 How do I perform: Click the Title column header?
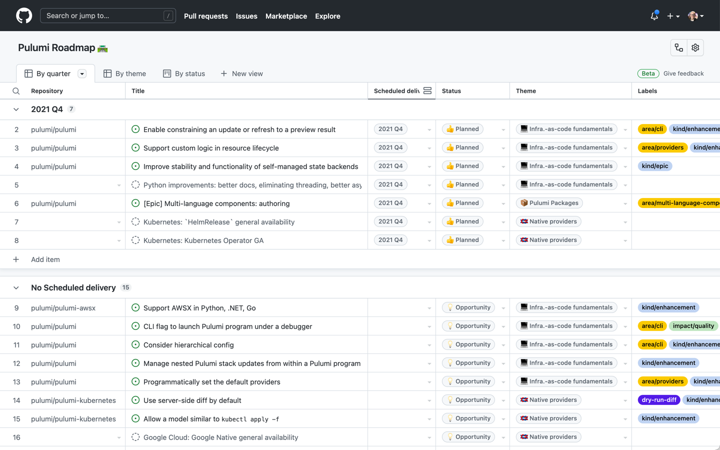click(246, 91)
